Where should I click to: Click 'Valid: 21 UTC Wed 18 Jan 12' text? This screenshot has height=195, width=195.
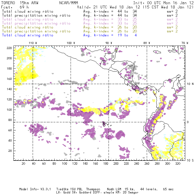pyautogui.click(x=109, y=7)
